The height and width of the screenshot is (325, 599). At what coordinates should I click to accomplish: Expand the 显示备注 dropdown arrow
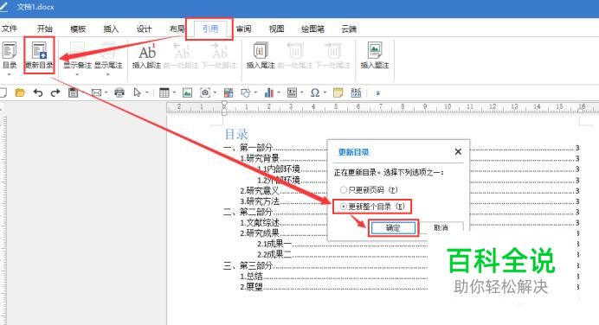click(x=77, y=74)
